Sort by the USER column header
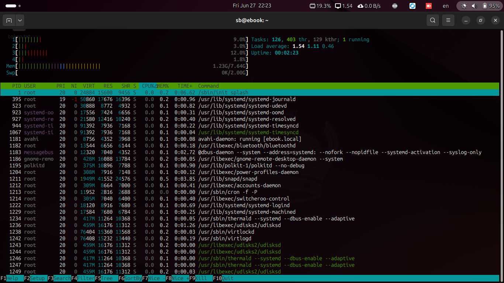The height and width of the screenshot is (283, 504). (30, 86)
